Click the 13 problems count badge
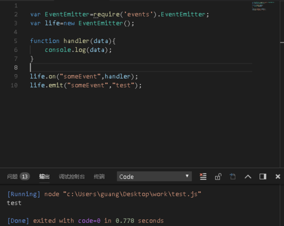 (25, 177)
